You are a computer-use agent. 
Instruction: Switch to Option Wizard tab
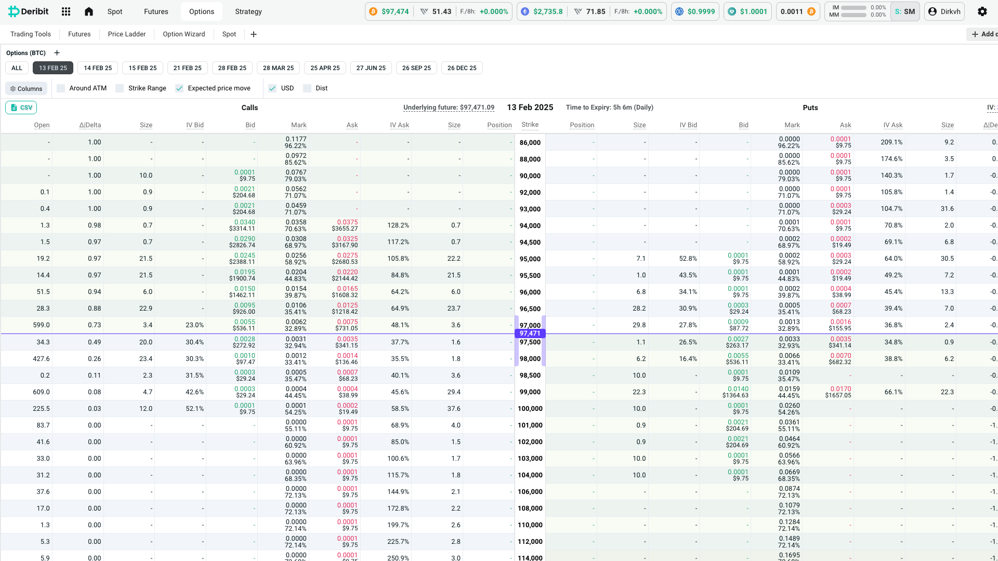[184, 34]
